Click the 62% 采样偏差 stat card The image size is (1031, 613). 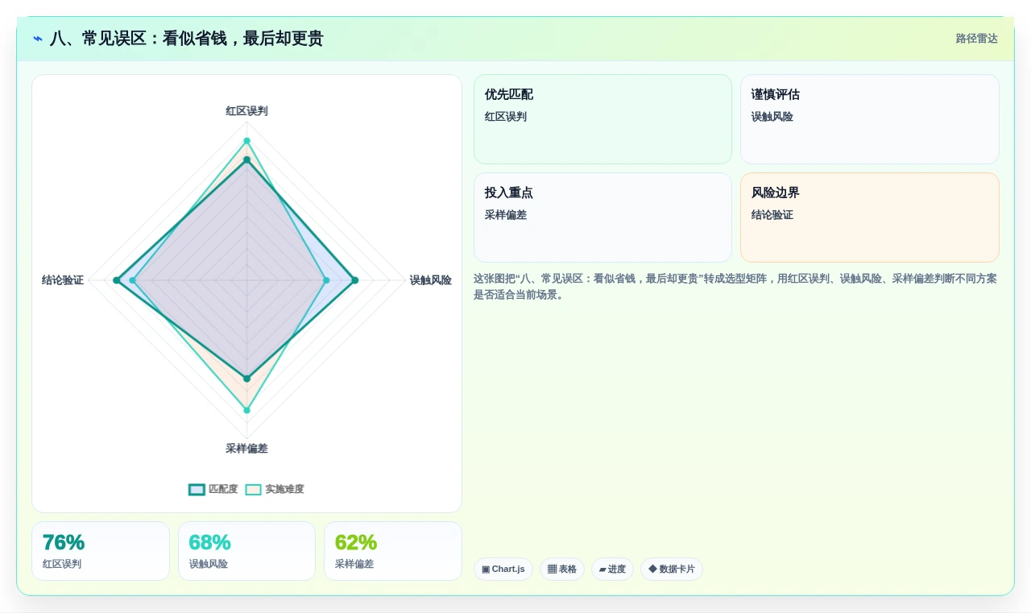393,551
